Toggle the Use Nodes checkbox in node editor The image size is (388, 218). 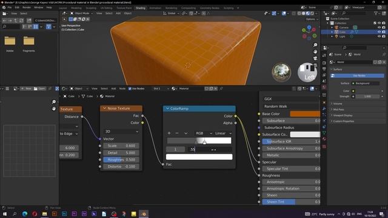tap(130, 88)
